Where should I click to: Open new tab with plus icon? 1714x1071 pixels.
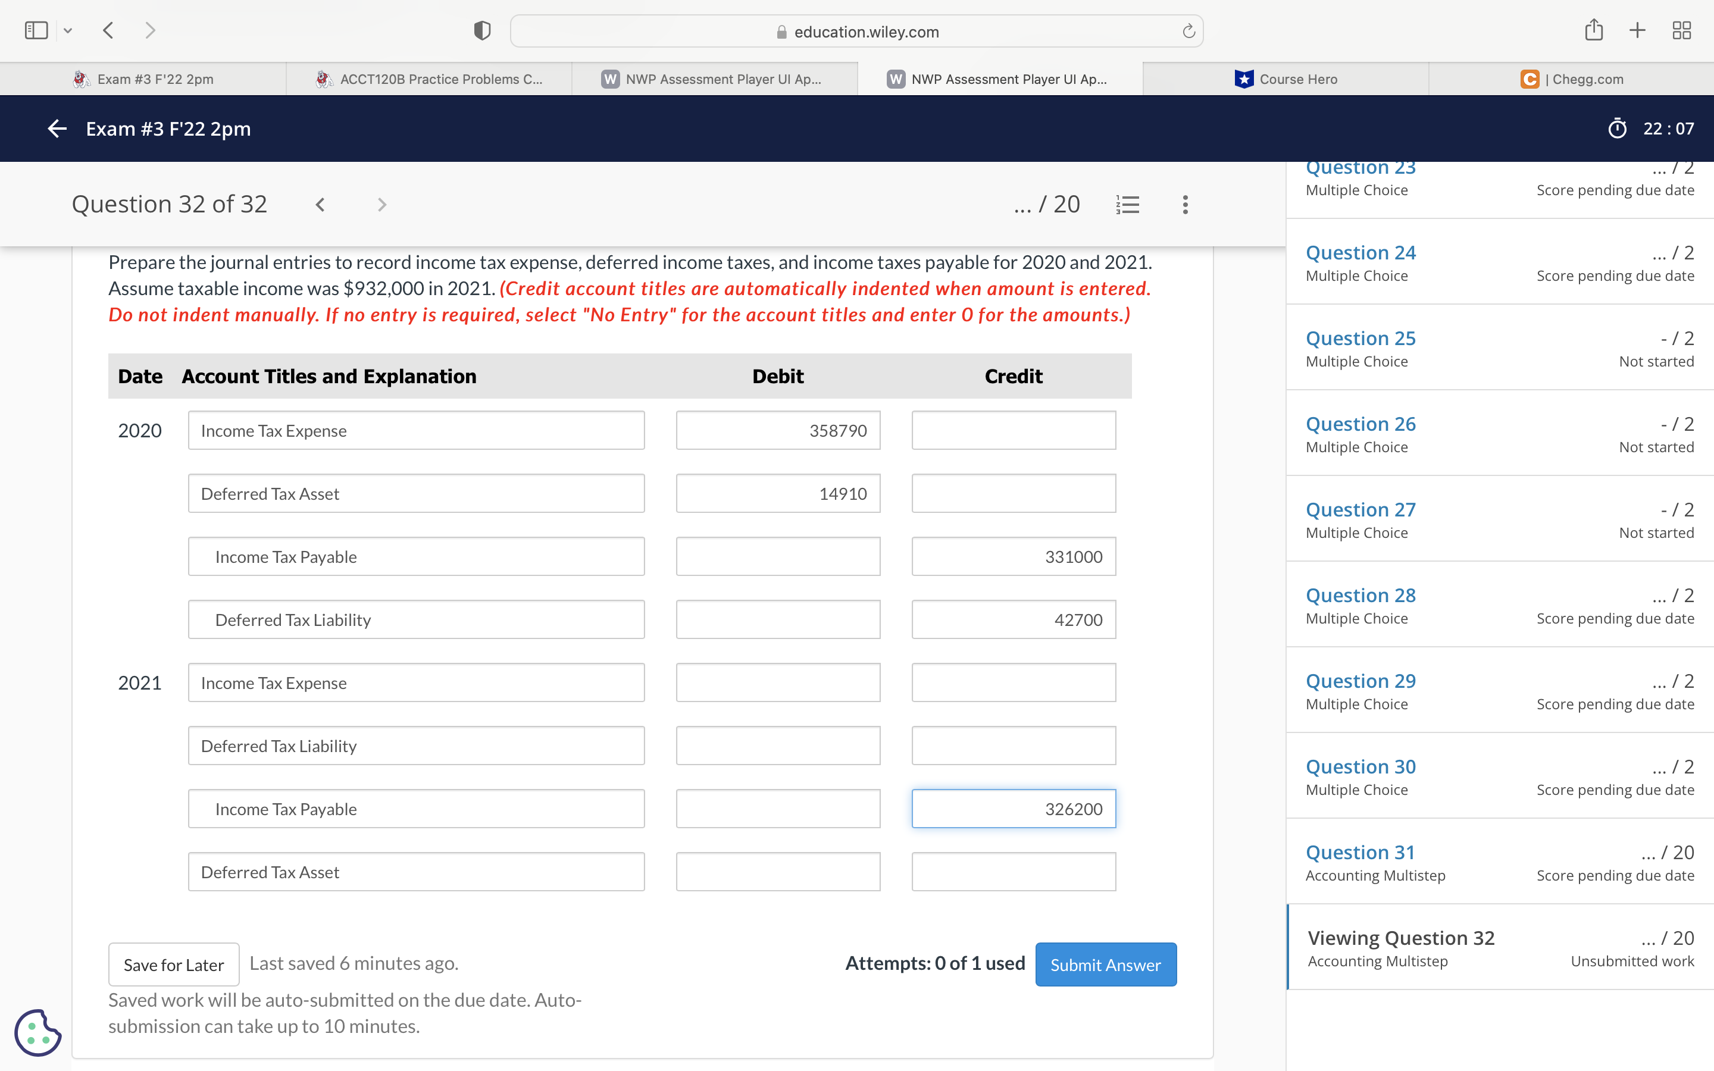[x=1637, y=30]
